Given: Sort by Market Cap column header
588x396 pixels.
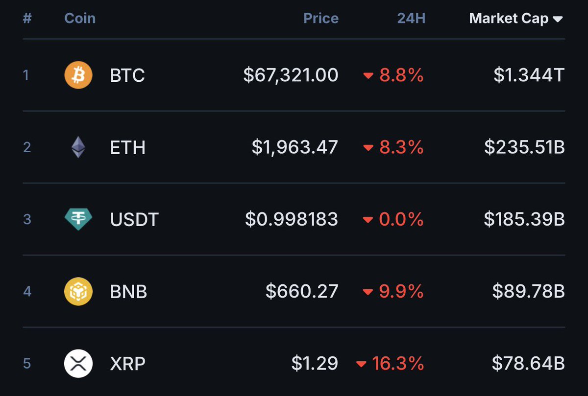Looking at the screenshot, I should click(509, 19).
